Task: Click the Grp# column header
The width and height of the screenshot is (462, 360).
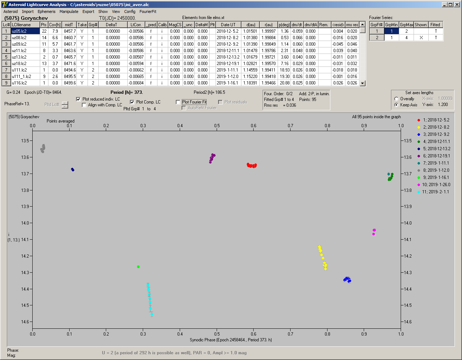Action: tap(93, 25)
